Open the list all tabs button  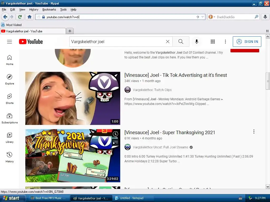click(x=267, y=31)
